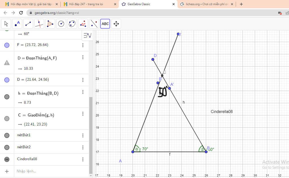Click point D in the graphics view

(153, 59)
